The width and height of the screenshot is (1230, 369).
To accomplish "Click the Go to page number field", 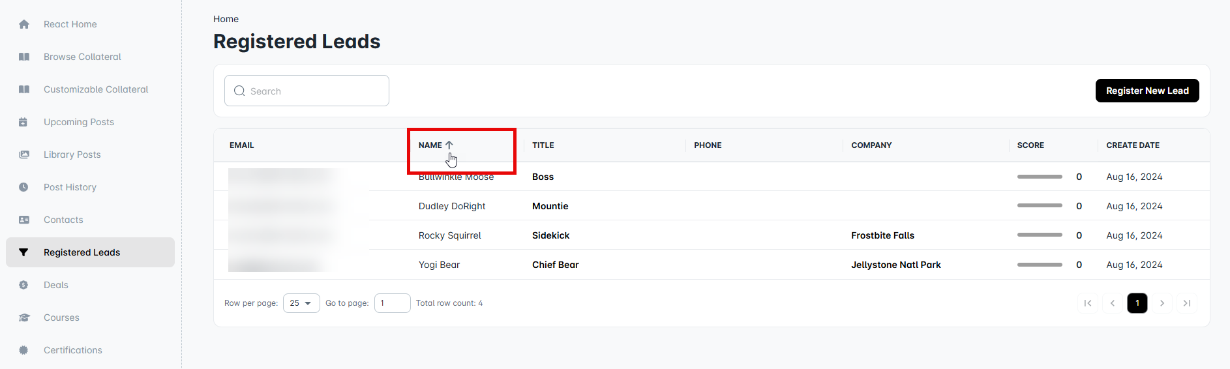I will click(x=392, y=303).
